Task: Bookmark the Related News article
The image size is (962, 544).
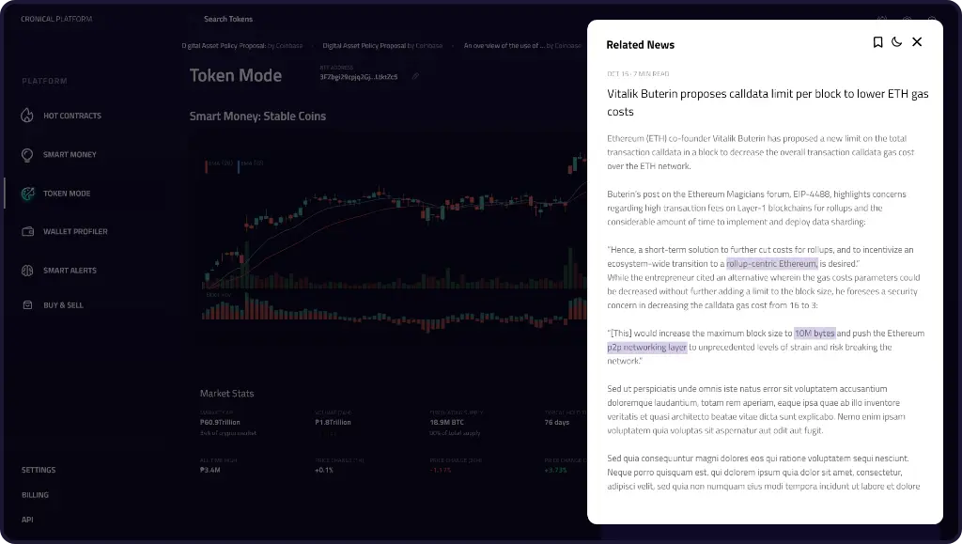Action: coord(877,42)
